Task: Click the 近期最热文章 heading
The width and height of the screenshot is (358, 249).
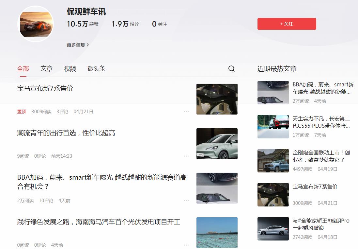Action: pos(277,69)
